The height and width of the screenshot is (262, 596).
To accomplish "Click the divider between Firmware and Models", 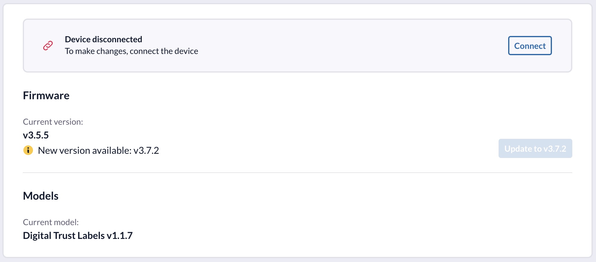I will [297, 173].
